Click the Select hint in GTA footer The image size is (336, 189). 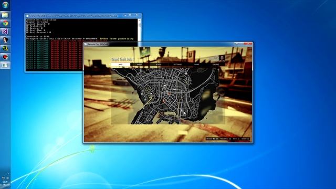click(245, 139)
